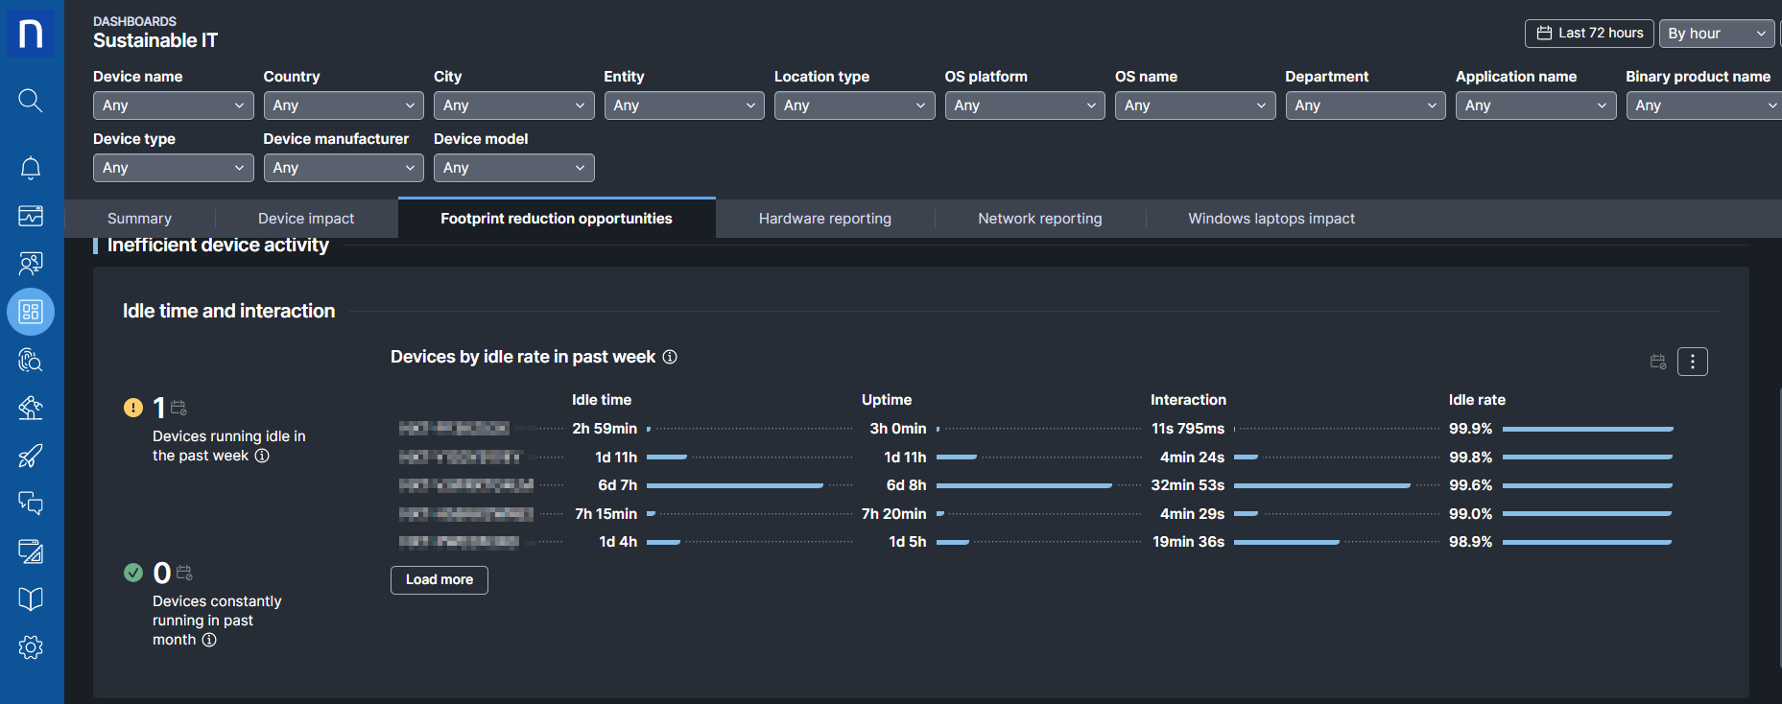Viewport: 1782px width, 704px height.
Task: Open the Hardware reporting tab
Action: (824, 219)
